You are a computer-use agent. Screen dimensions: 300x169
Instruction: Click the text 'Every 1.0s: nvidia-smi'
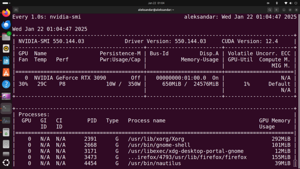click(47, 17)
